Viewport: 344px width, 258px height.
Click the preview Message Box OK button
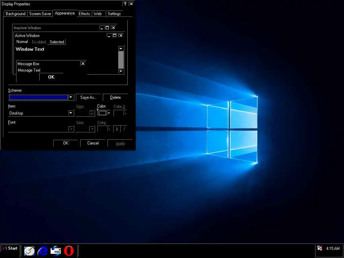tap(51, 77)
